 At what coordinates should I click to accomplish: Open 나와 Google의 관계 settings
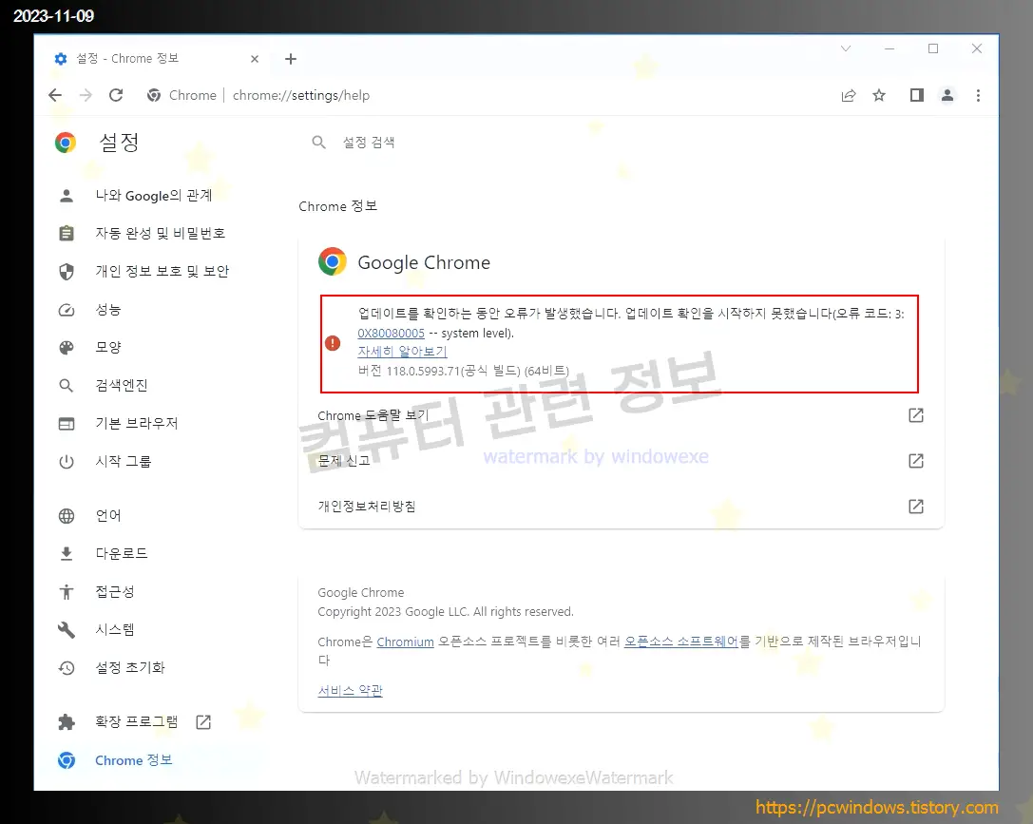pyautogui.click(x=154, y=196)
